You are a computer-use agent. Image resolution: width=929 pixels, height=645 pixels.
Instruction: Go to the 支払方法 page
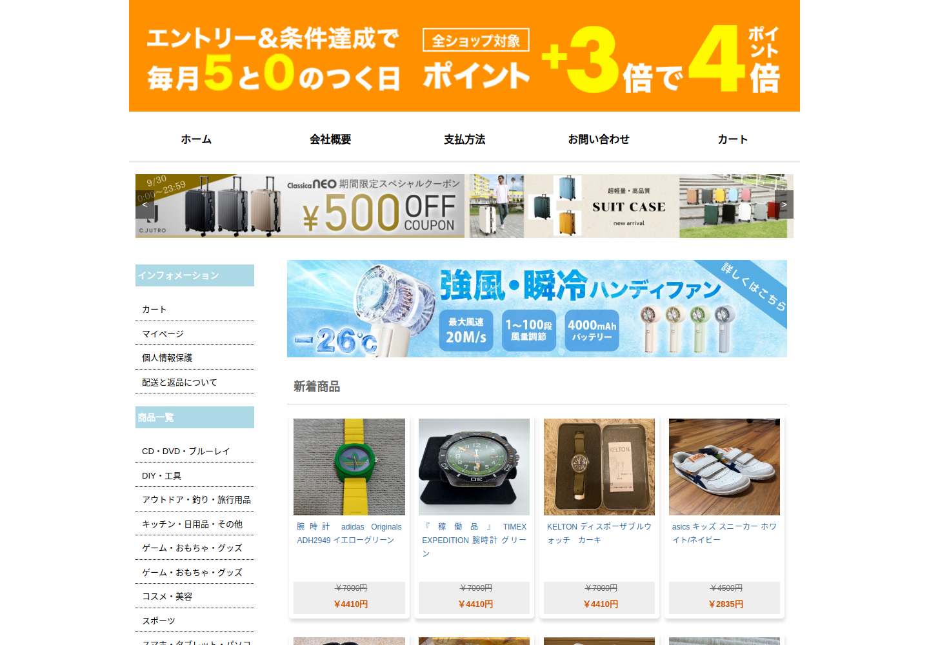point(464,139)
